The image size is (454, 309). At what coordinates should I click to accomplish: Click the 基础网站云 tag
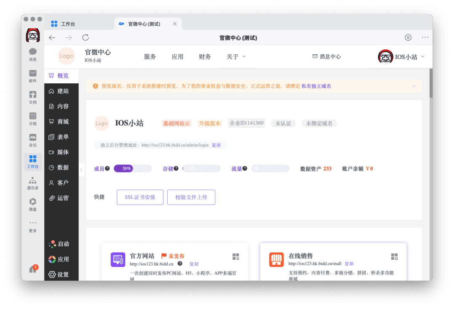(x=176, y=123)
